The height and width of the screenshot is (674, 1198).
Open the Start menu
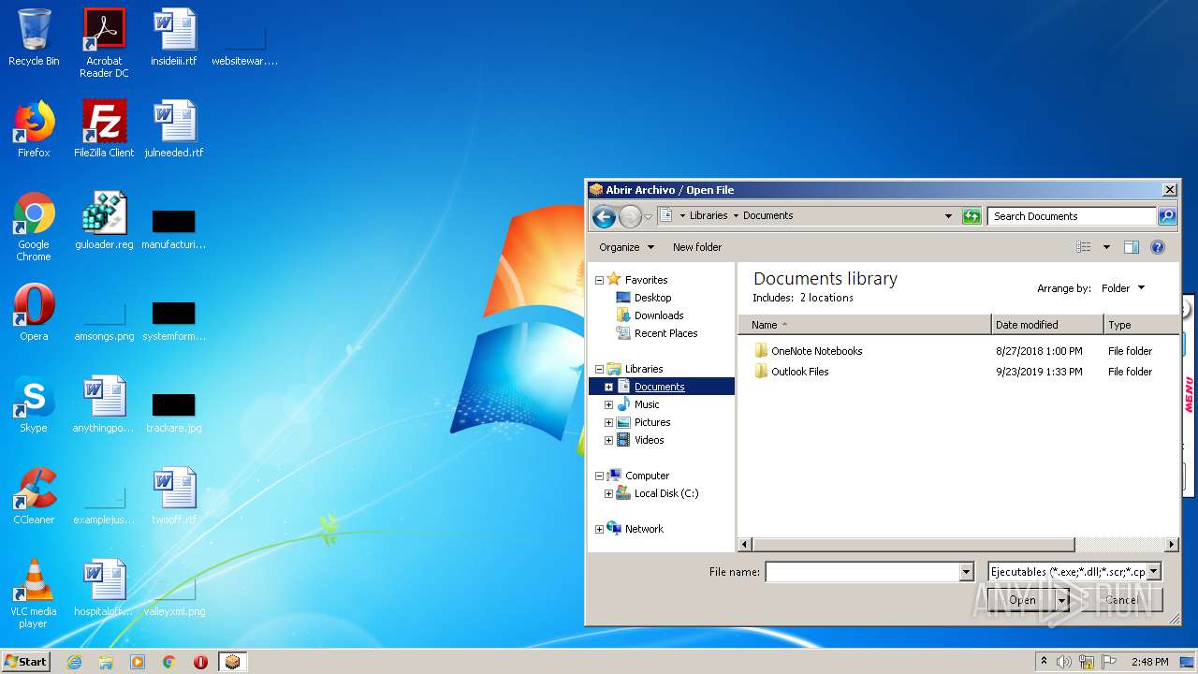pyautogui.click(x=25, y=661)
